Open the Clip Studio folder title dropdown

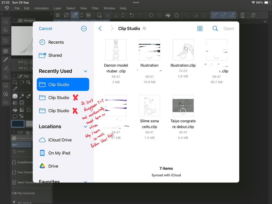click(144, 29)
